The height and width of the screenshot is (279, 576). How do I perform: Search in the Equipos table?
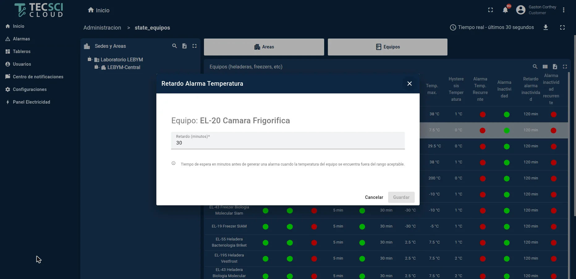535,67
